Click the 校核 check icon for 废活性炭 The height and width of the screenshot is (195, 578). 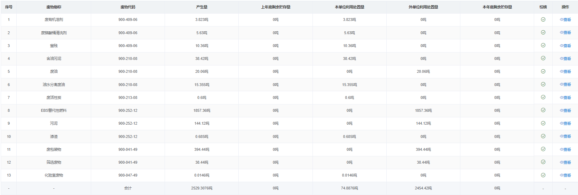543,97
